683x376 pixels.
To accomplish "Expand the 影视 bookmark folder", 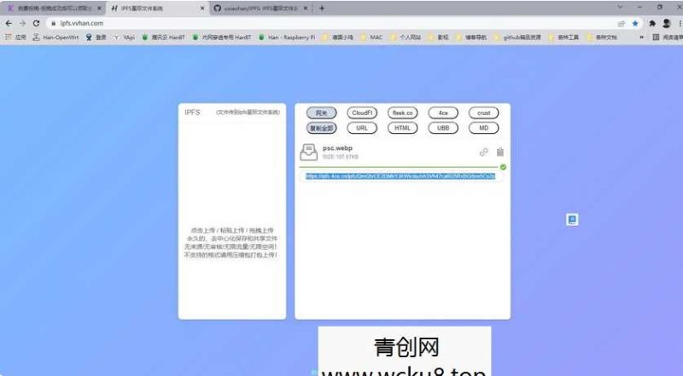I will 438,38.
